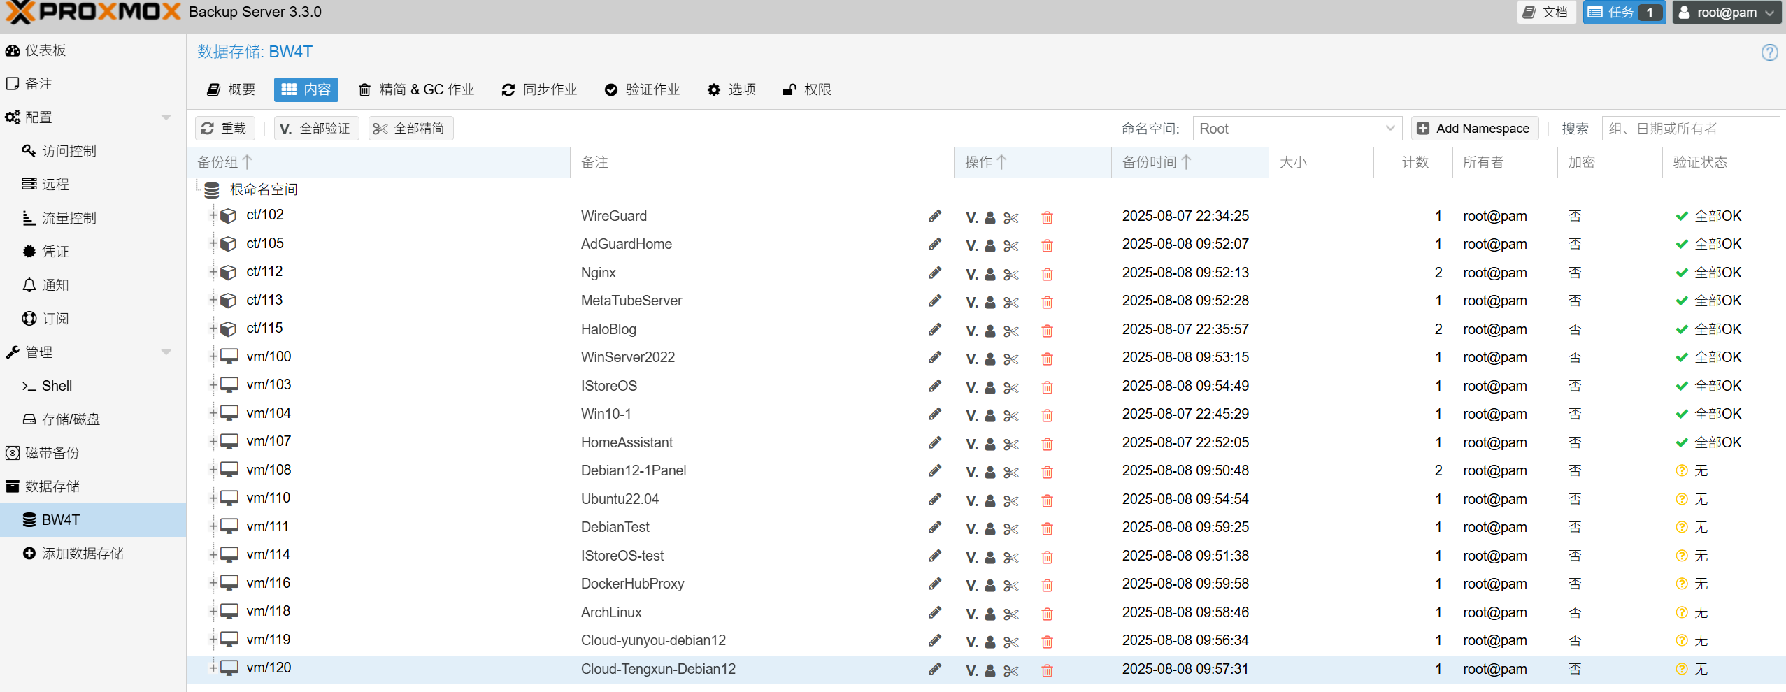Screen dimensions: 1786x692
Task: Select the 根命名空间 root row
Action: click(x=986, y=189)
